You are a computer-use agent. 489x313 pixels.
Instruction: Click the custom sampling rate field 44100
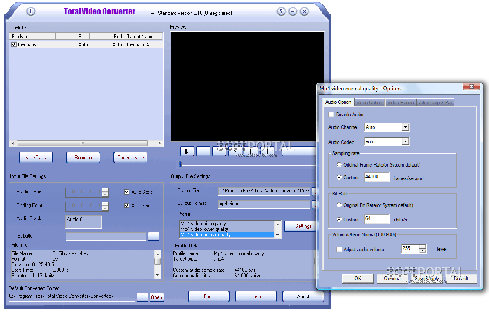coord(377,177)
